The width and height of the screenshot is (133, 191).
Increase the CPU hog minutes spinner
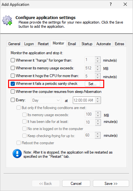tap(97, 75)
